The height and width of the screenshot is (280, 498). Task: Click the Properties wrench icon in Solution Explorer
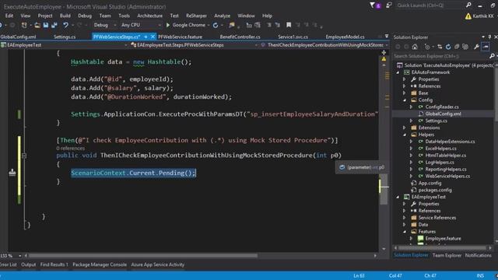pos(476,47)
